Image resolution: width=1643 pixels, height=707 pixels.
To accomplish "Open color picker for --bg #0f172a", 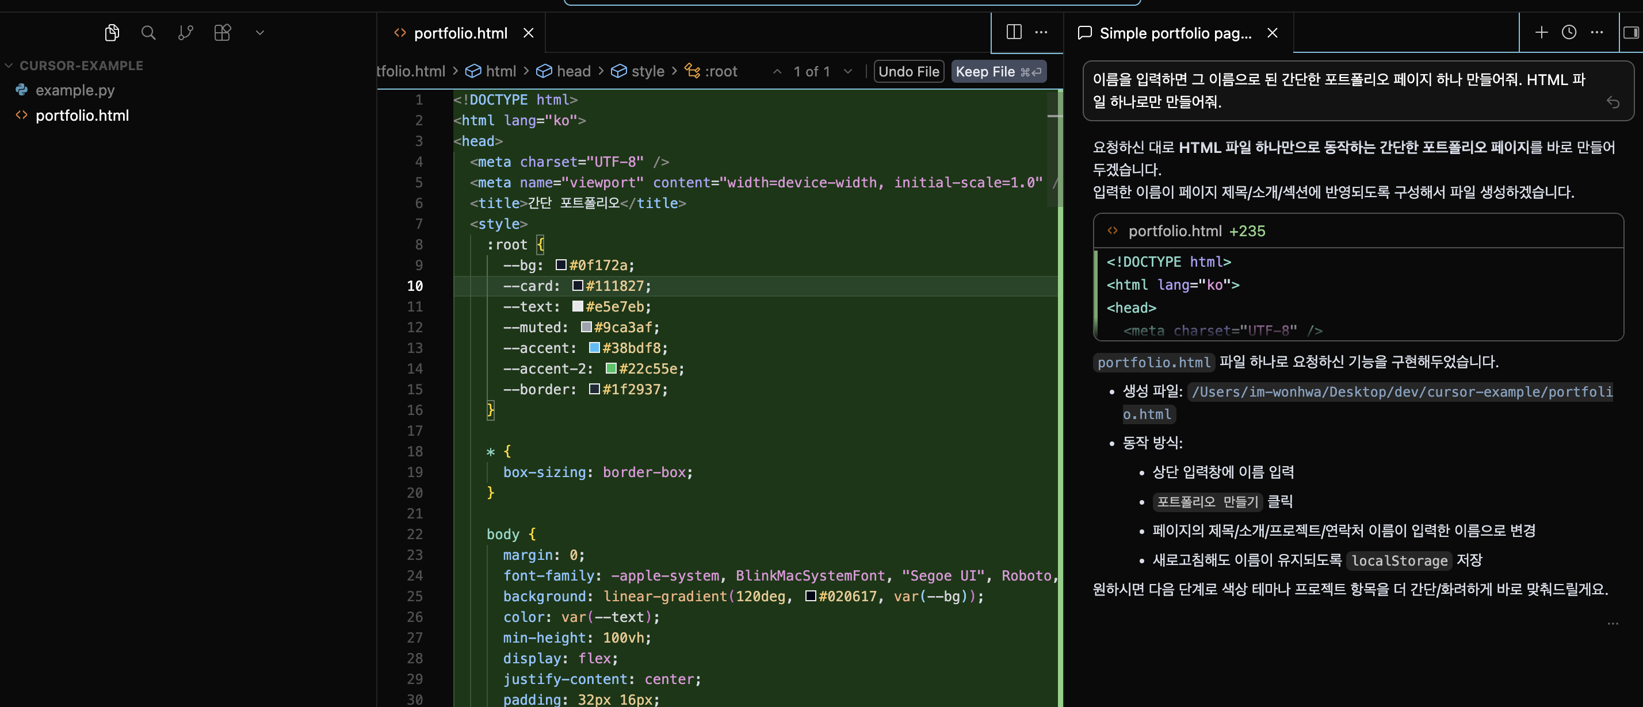I will click(x=561, y=264).
